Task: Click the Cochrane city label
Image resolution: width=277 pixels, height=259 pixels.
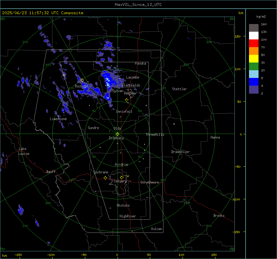Action: (x=101, y=172)
